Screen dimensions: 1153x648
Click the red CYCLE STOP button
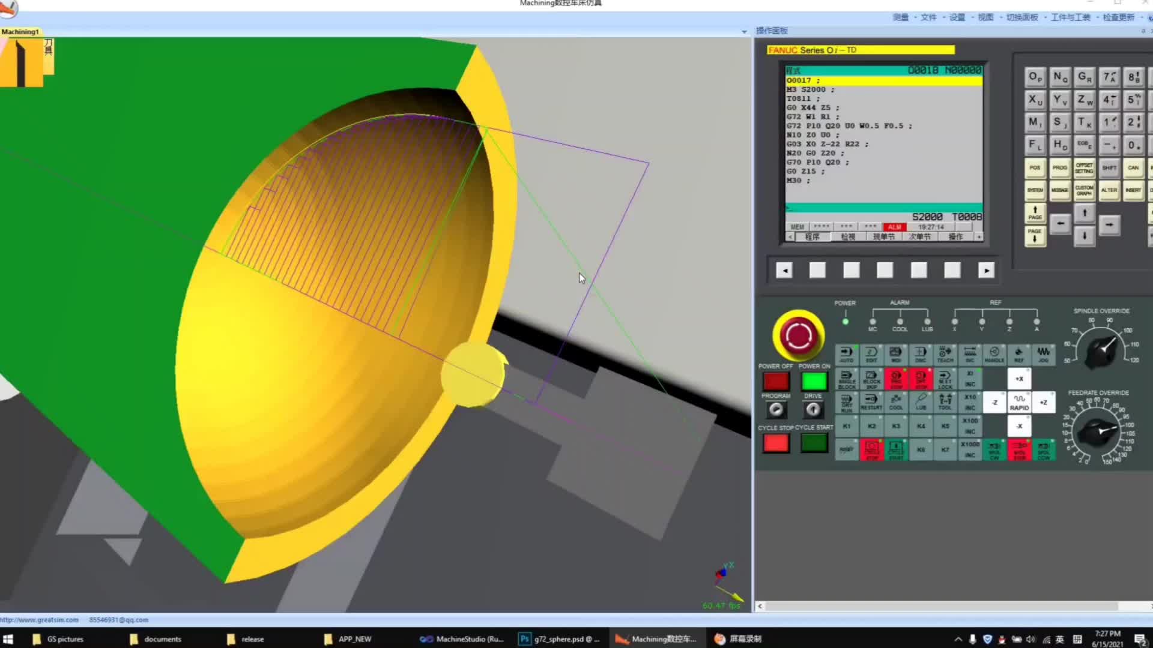click(x=776, y=443)
